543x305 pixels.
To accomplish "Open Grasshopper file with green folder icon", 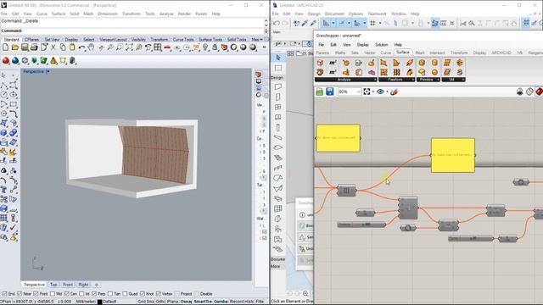I will tap(320, 91).
